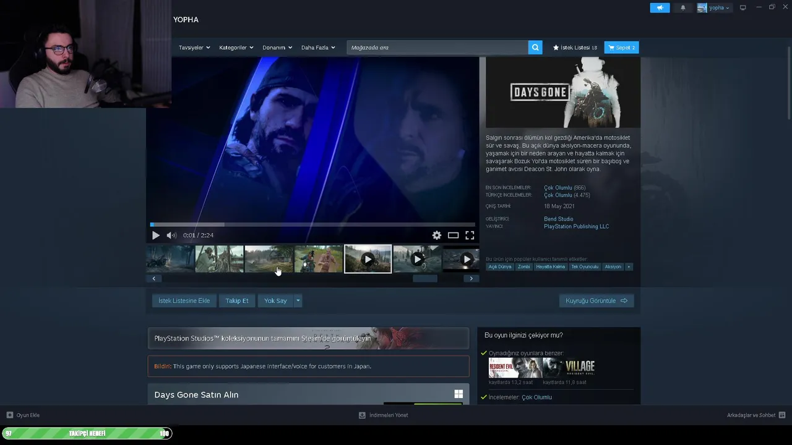
Task: Open Bend Studio developer link
Action: [x=558, y=219]
